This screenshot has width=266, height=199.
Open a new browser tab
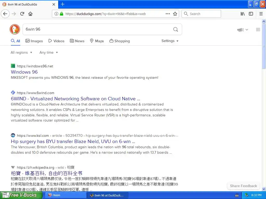tap(62, 4)
